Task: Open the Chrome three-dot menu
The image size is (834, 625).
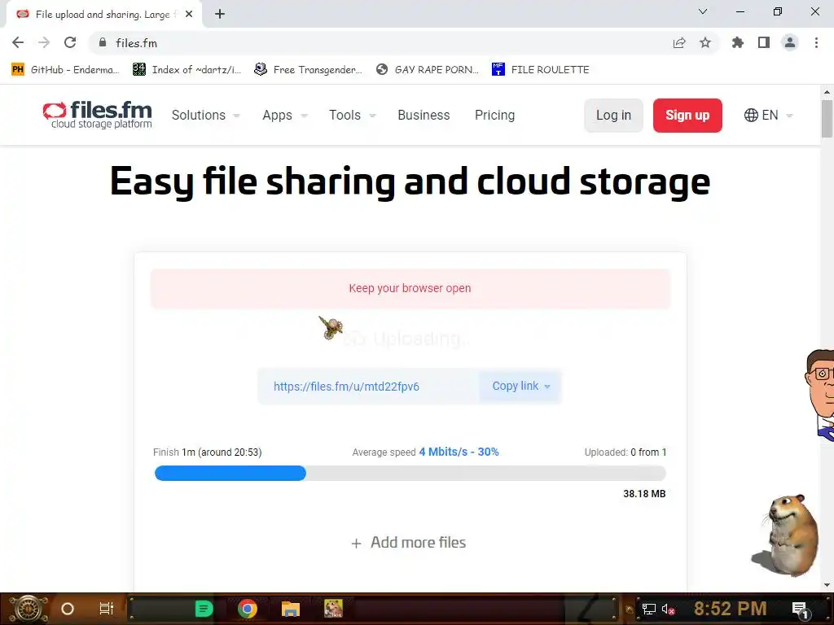Action: pyautogui.click(x=816, y=42)
